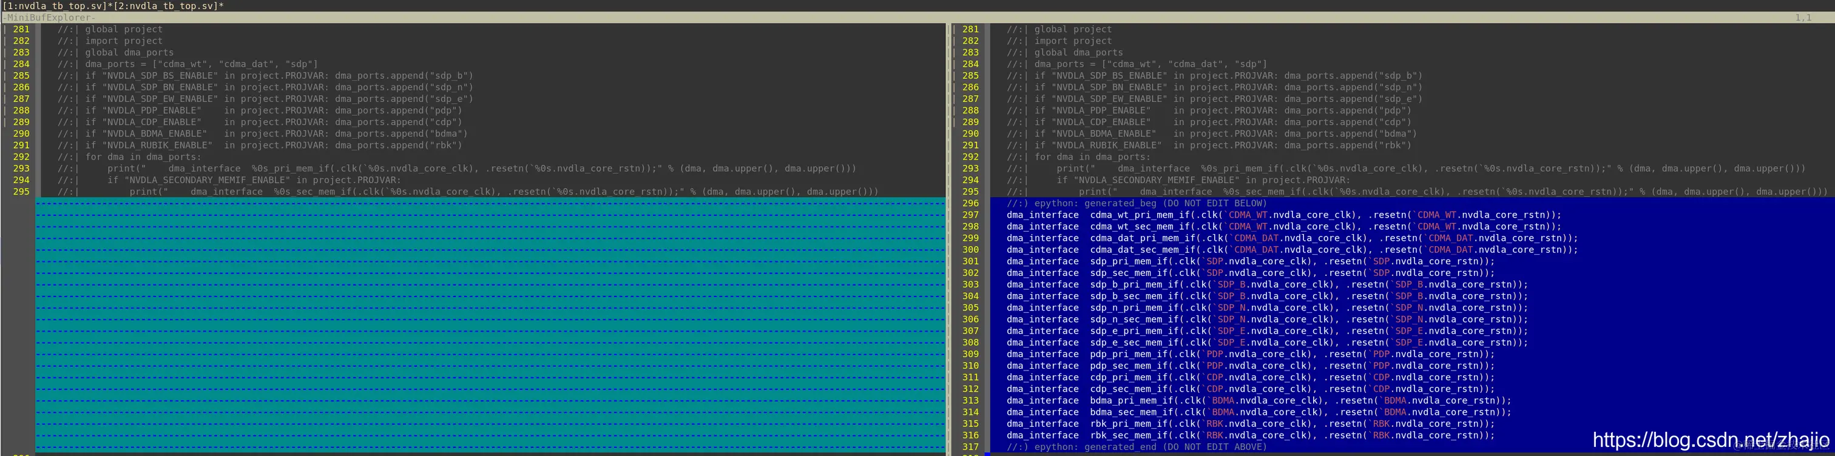The image size is (1835, 456).
Task: Click line number 281 in left pane
Action: [21, 29]
